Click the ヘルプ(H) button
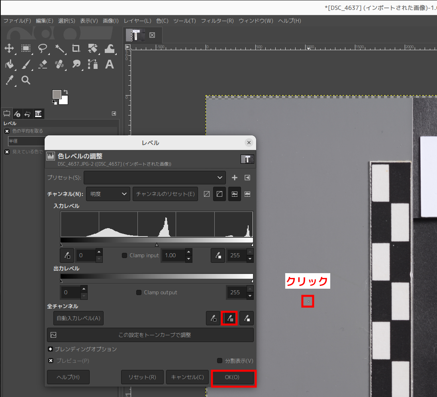437x397 pixels. tap(68, 377)
